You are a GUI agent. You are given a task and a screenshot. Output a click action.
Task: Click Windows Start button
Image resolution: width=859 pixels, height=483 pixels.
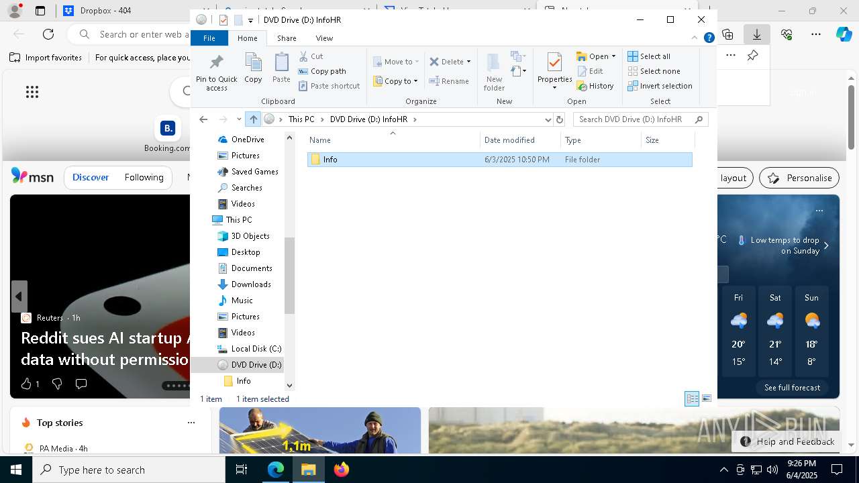coord(16,470)
